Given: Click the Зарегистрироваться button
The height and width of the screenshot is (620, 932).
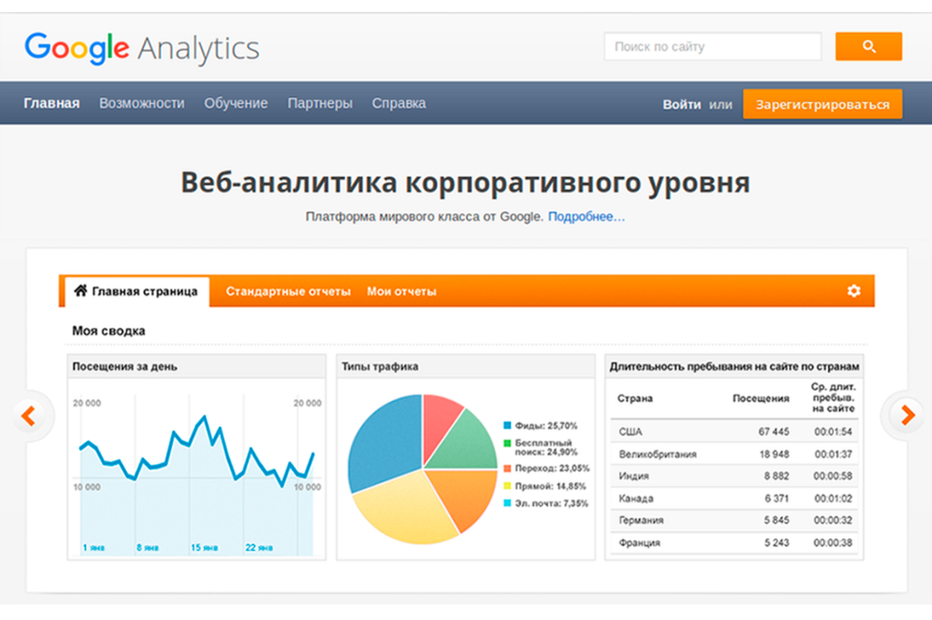Looking at the screenshot, I should [822, 104].
